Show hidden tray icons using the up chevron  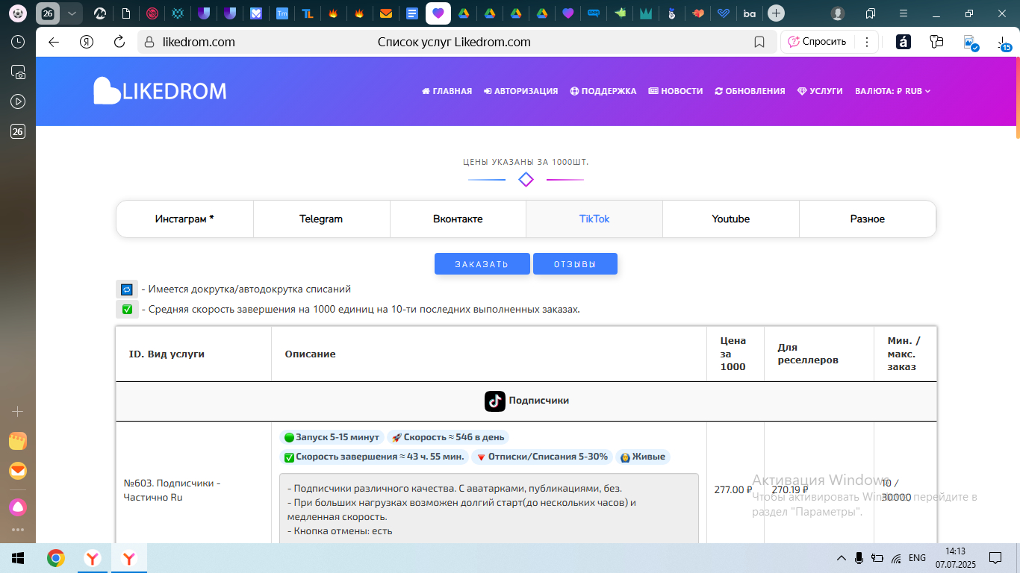point(841,557)
